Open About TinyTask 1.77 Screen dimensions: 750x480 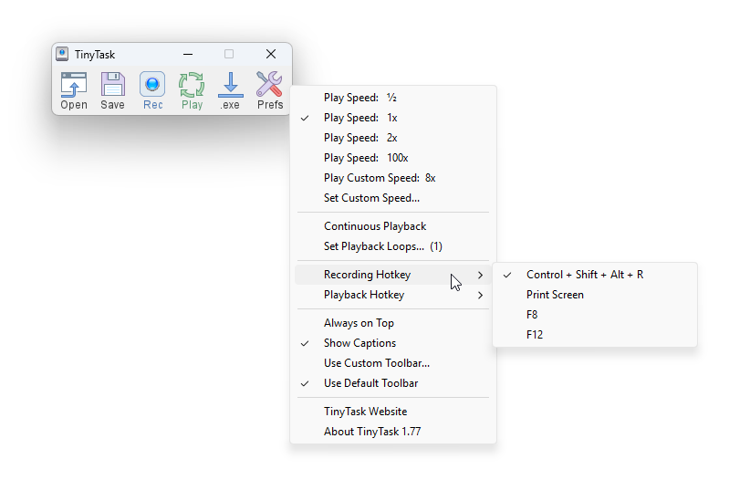(x=393, y=432)
